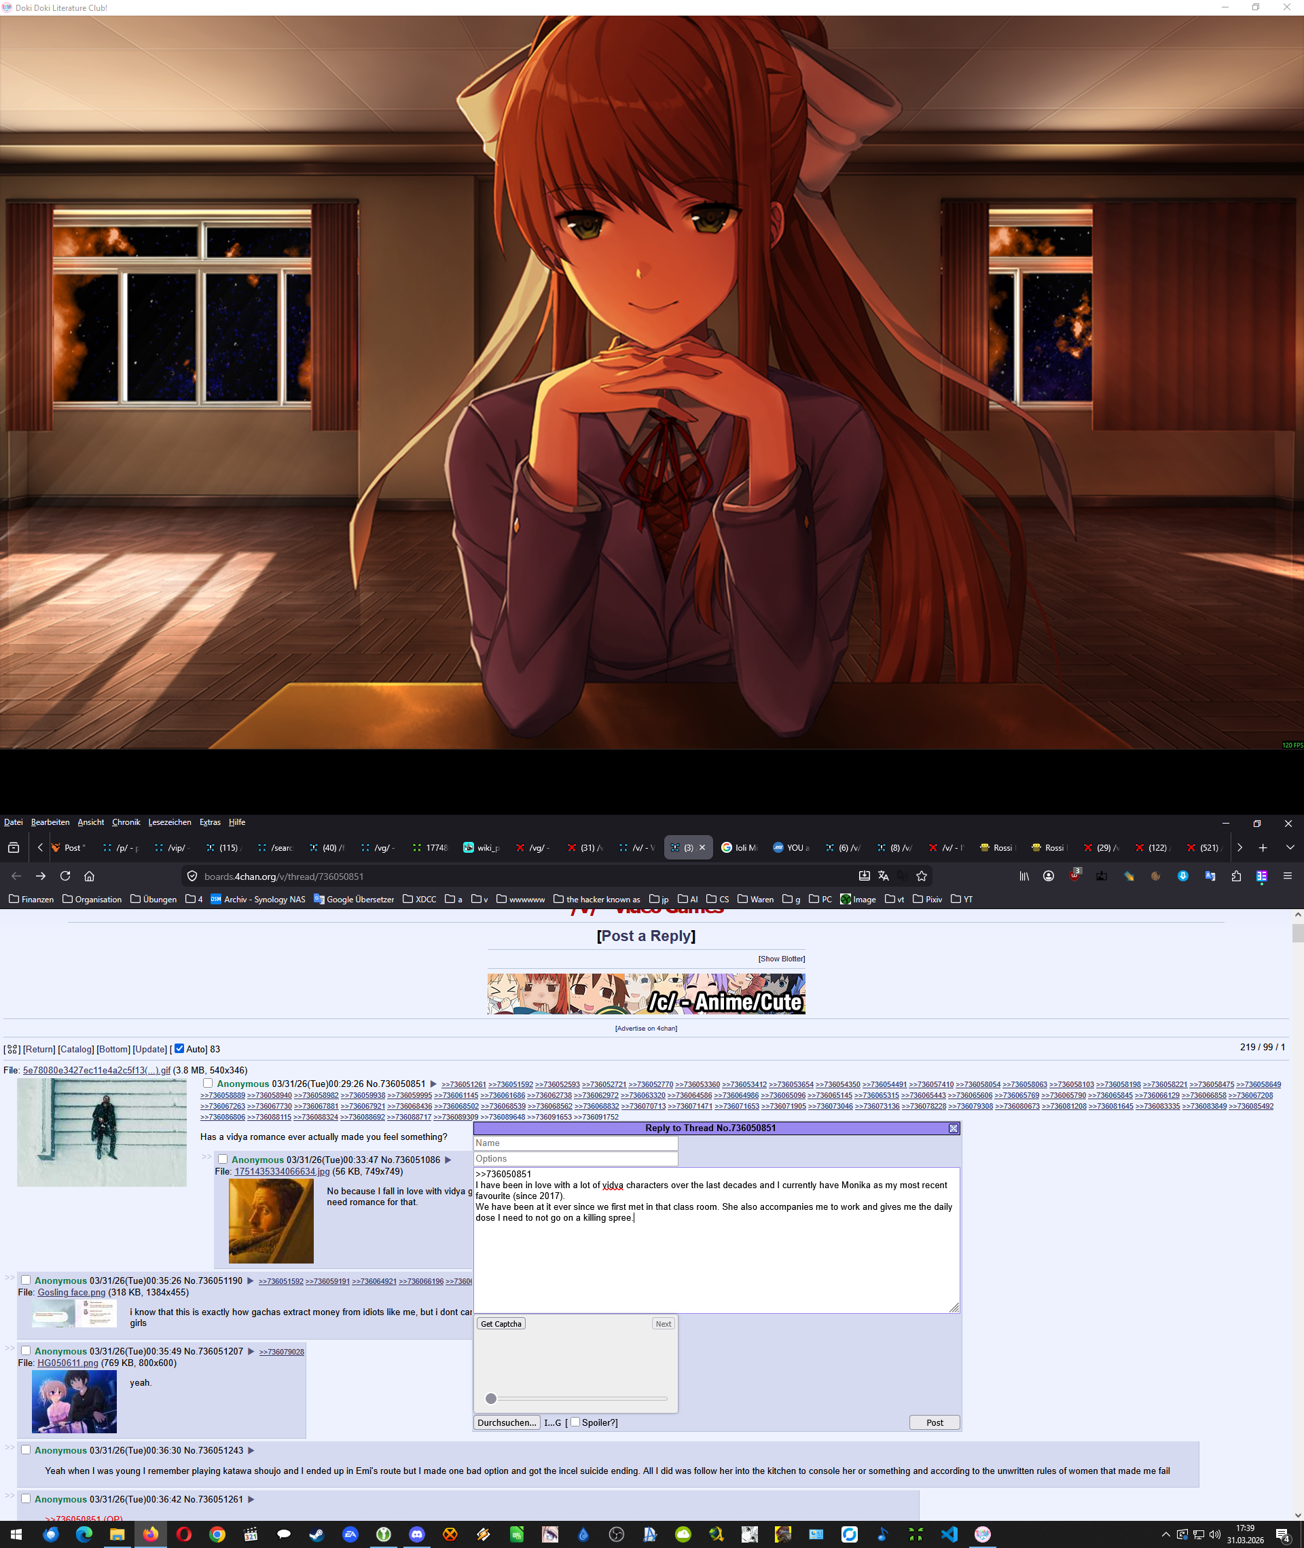Check the Spoiler checkbox in reply form
1304x1548 pixels.
click(x=575, y=1422)
